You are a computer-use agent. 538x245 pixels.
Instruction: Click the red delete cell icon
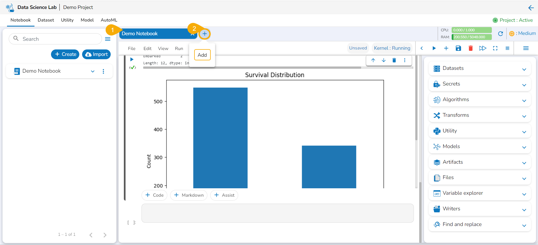click(x=470, y=48)
